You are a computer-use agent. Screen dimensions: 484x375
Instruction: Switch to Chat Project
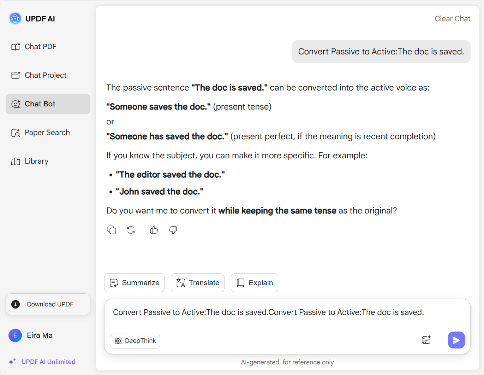[45, 75]
